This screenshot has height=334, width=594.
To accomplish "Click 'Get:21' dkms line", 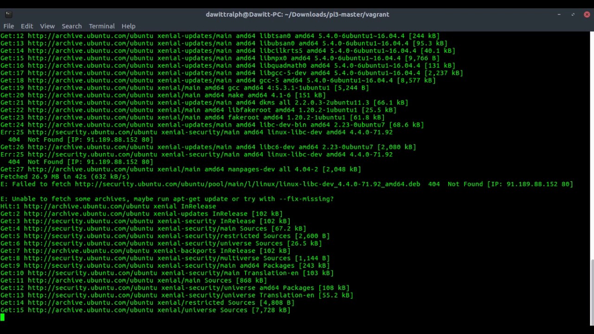I will click(x=204, y=103).
